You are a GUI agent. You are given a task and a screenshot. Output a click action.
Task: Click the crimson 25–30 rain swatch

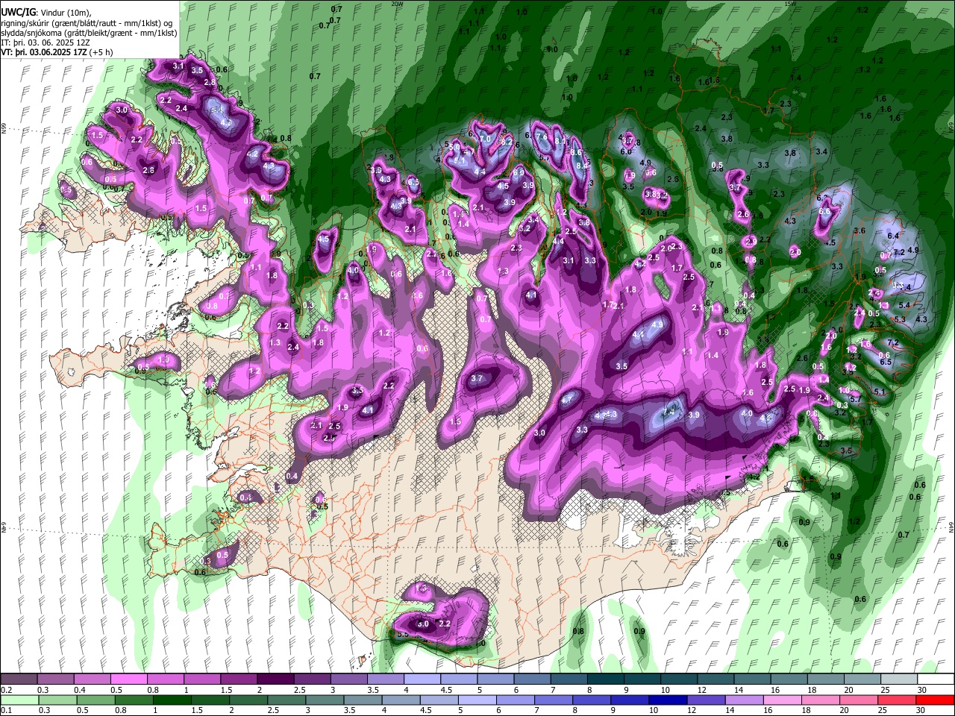pos(897,700)
